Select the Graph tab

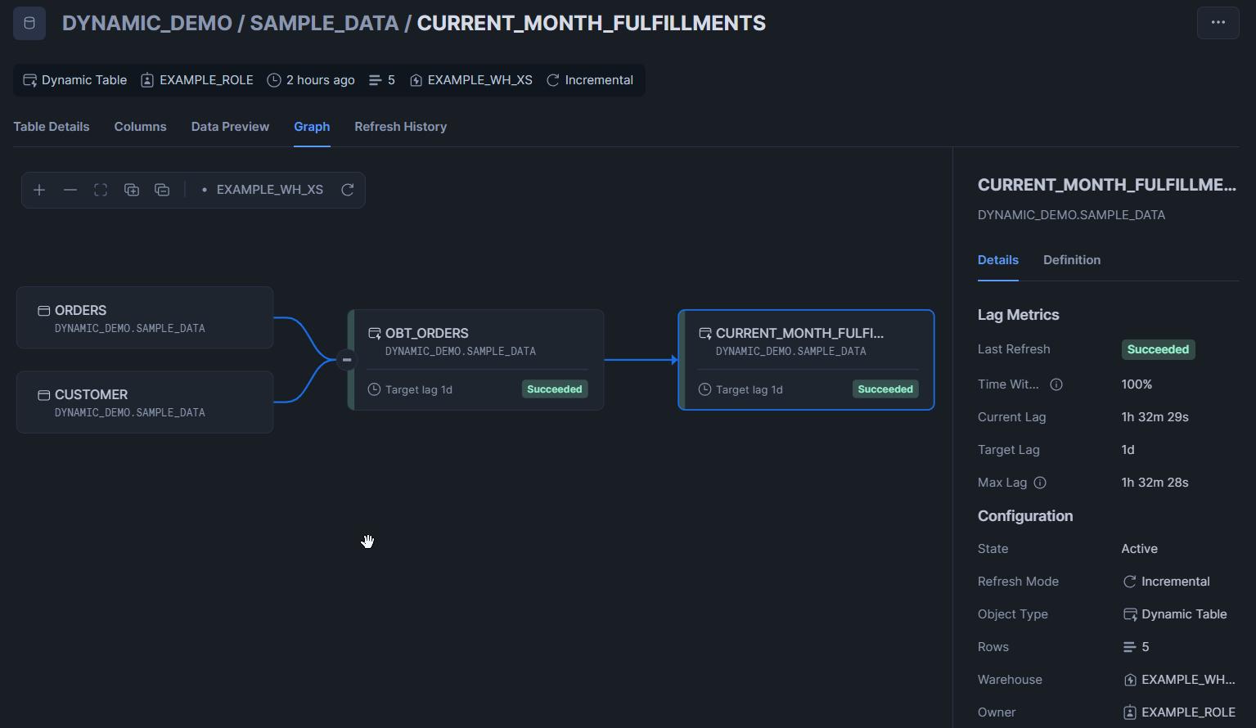pyautogui.click(x=312, y=127)
